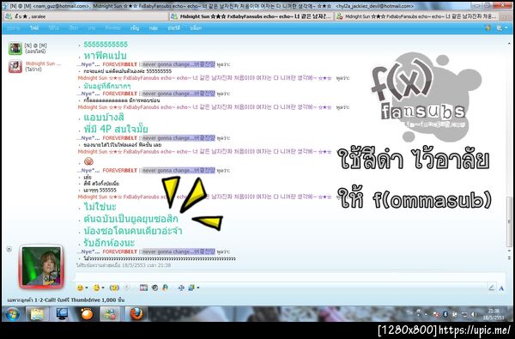Click บล็อก in the conversation toolbar

pos(196,28)
